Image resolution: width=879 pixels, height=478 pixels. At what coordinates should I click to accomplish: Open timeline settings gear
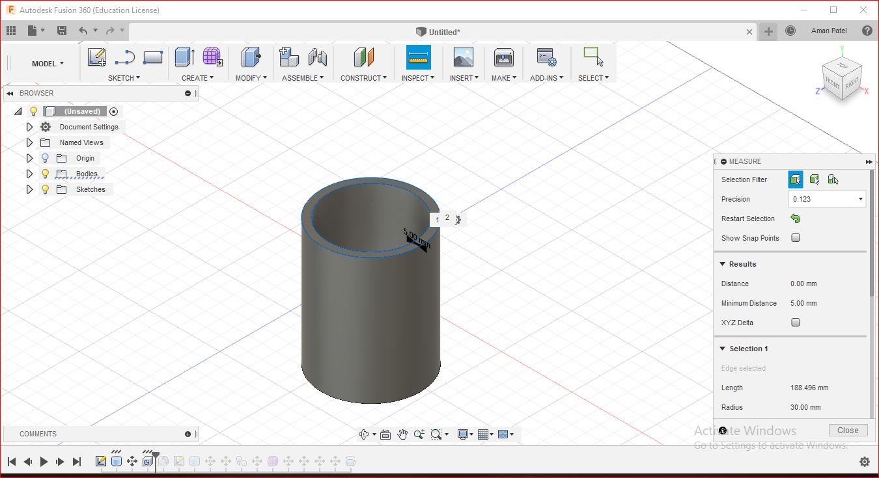865,462
